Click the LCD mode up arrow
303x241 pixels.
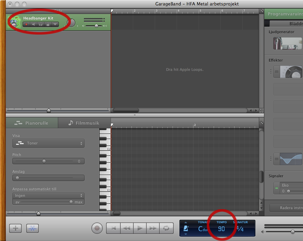point(186,223)
